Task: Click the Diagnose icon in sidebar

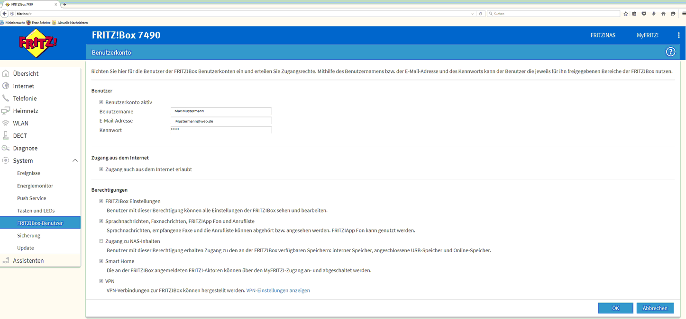Action: [x=6, y=148]
